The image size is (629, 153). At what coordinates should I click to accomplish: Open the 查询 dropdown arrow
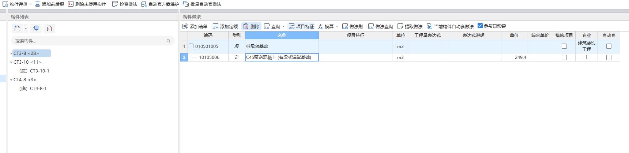(x=283, y=27)
